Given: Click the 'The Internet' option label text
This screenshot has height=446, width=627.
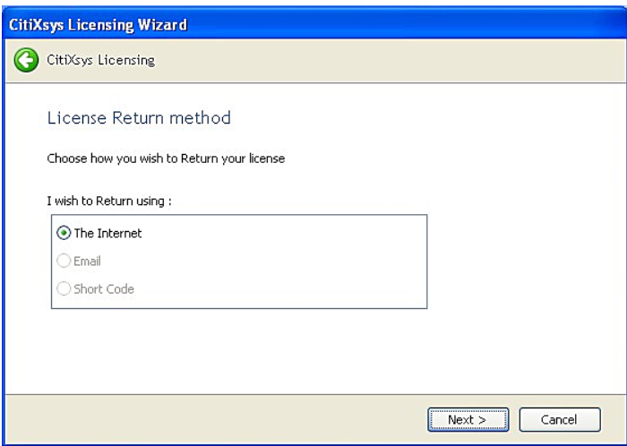Looking at the screenshot, I should pos(108,233).
